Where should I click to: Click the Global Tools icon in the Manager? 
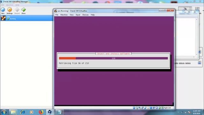[x=197, y=9]
